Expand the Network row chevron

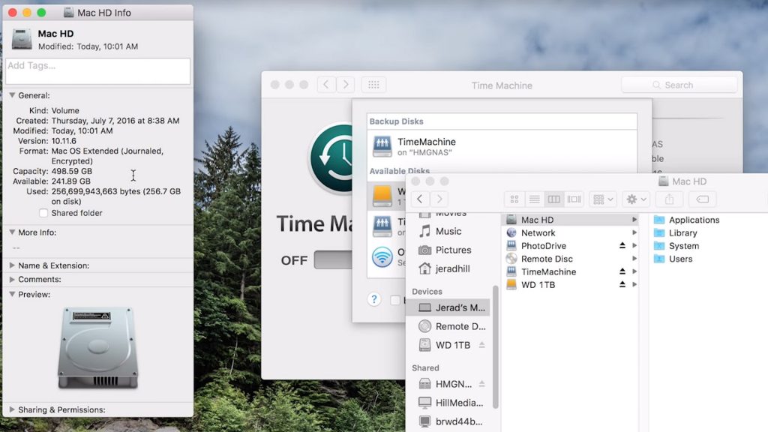point(634,232)
